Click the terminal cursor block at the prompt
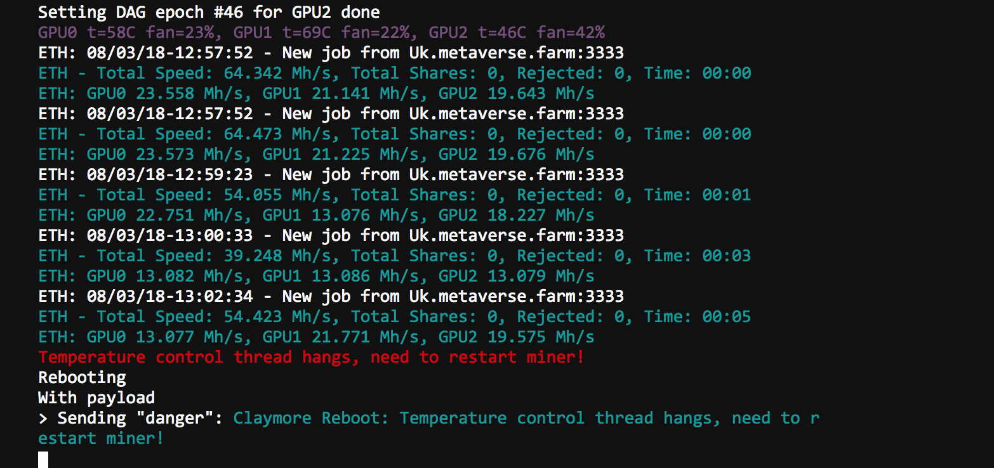 (43, 459)
